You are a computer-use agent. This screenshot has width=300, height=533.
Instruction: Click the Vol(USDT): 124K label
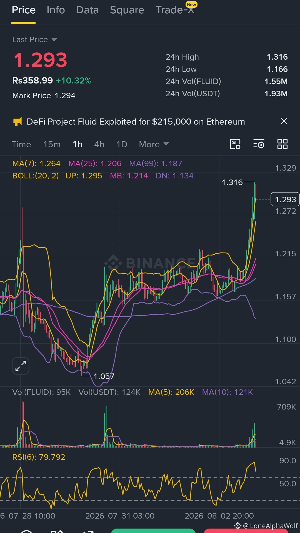109,392
